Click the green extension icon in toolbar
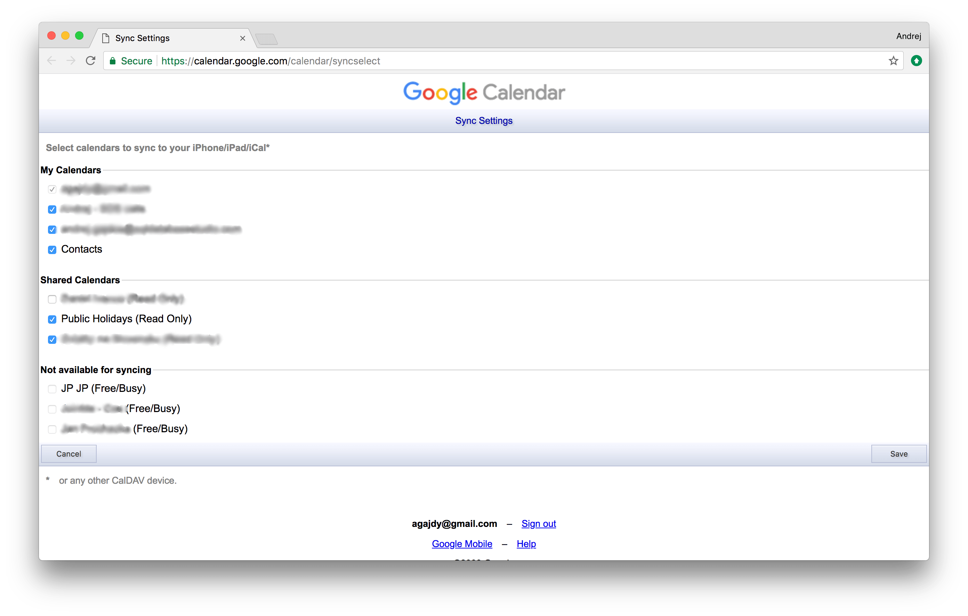Screen dimensions: 968x616 [916, 61]
